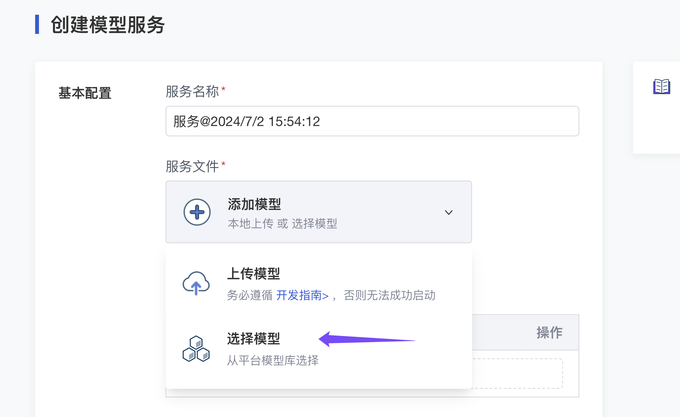Select the 上传模型 option
The height and width of the screenshot is (417, 680).
point(254,274)
